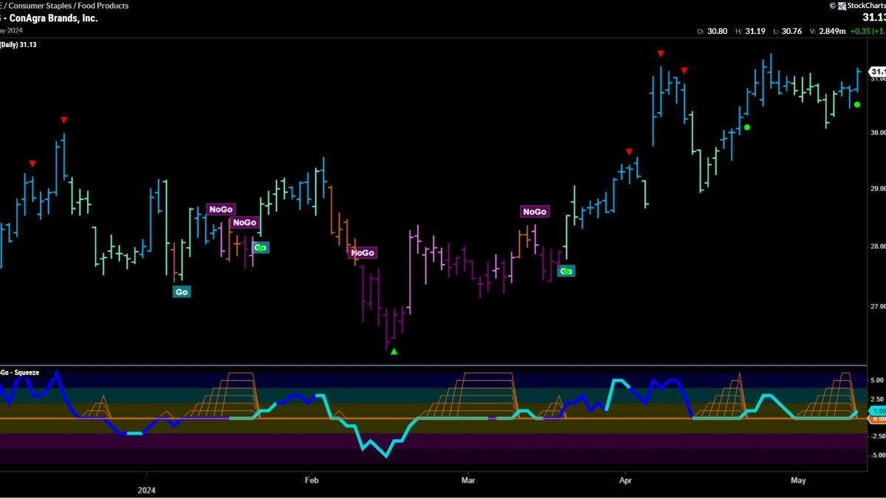Click the Apr date axis label
886x498 pixels.
click(x=625, y=480)
